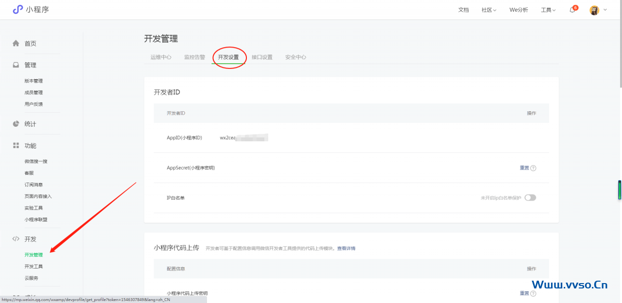Click the 开发 code icon in sidebar
The width and height of the screenshot is (622, 303).
(x=16, y=239)
